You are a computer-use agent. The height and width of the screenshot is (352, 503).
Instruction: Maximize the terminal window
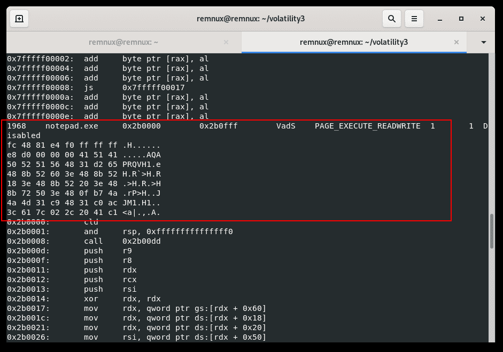click(461, 19)
